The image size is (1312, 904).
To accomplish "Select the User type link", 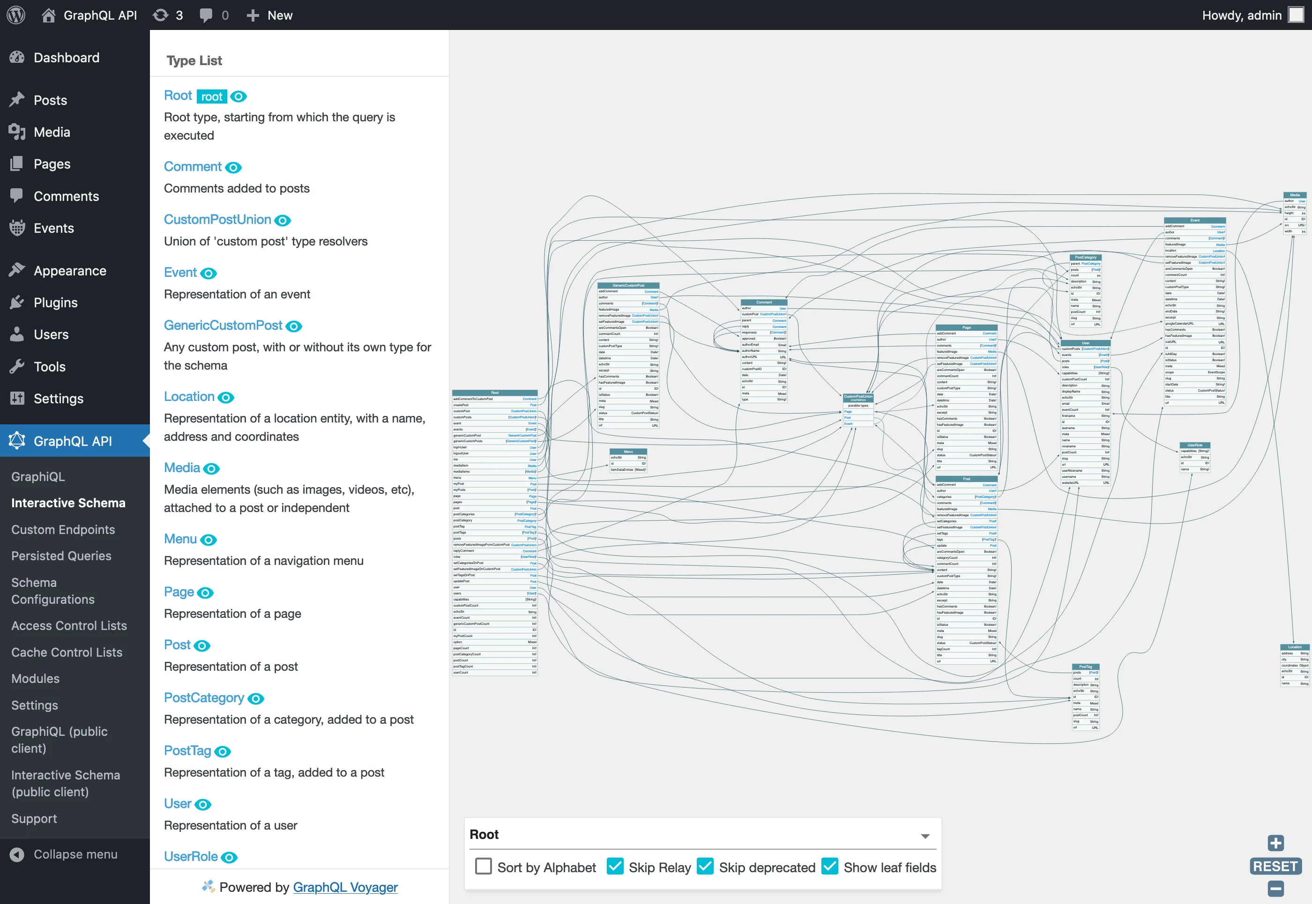I will [x=177, y=803].
